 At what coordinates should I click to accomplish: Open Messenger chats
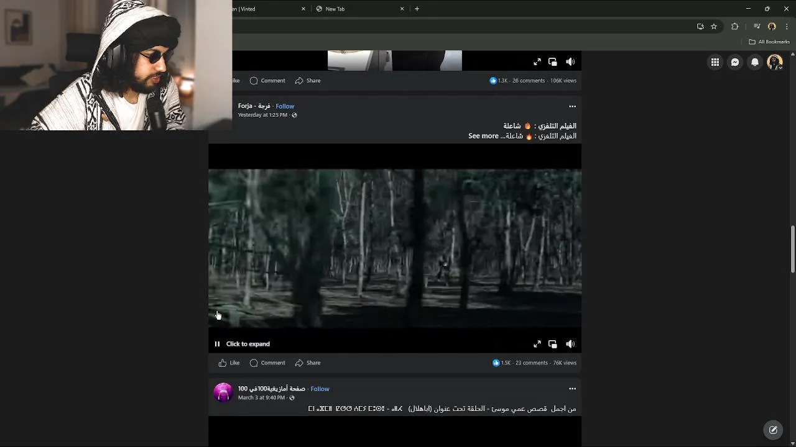(735, 62)
